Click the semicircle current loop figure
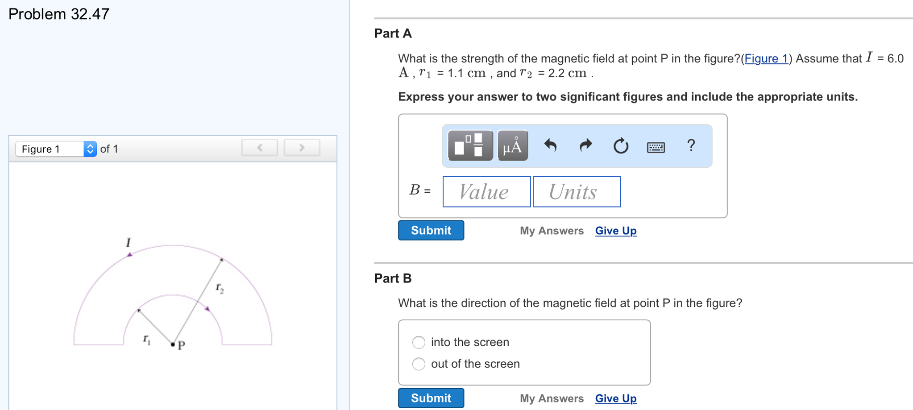 point(173,295)
